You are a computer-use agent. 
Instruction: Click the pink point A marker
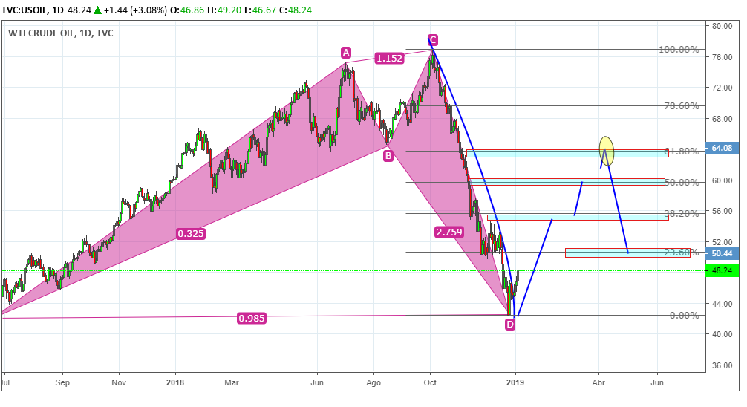[x=345, y=52]
